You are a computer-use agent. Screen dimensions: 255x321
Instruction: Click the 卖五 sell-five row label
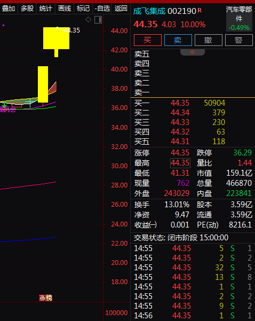[142, 54]
